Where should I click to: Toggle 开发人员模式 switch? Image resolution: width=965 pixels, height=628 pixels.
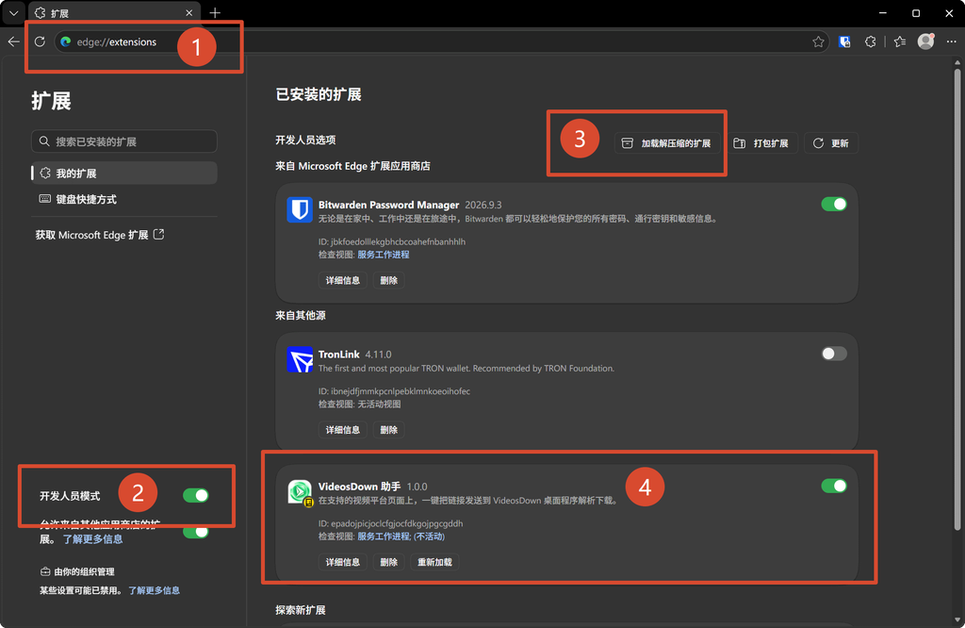pos(196,496)
